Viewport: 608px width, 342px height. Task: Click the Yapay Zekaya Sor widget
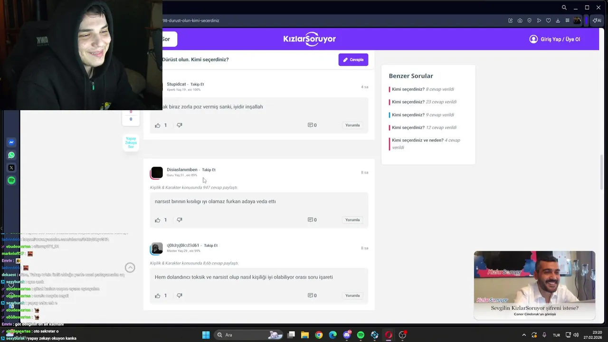point(131,142)
